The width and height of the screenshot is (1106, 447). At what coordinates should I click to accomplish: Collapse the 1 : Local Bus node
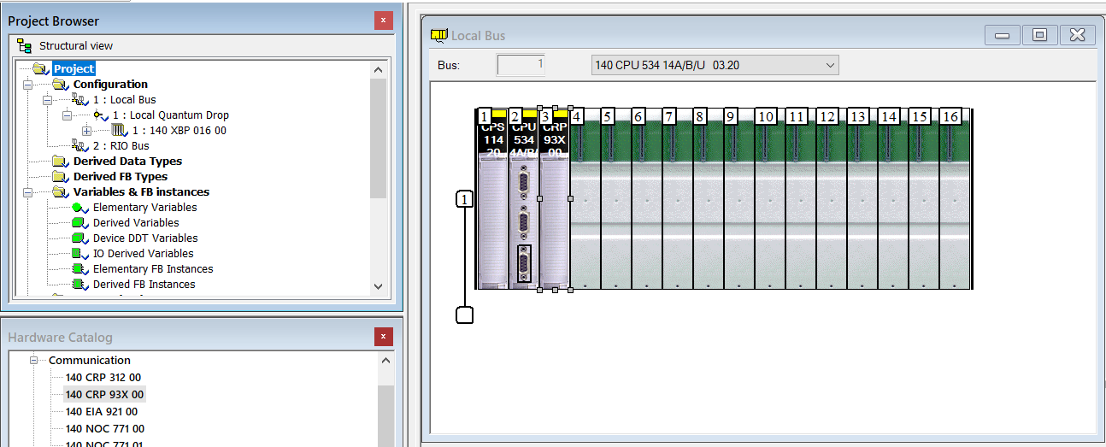pos(48,100)
